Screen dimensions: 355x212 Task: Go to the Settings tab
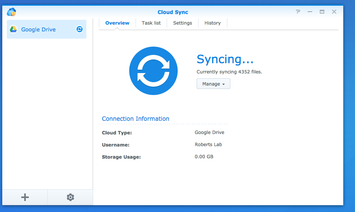183,23
